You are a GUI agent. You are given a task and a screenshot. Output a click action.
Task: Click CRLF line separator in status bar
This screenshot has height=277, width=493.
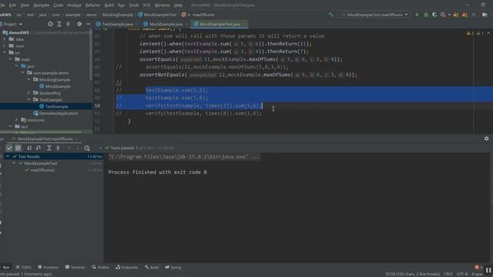448,274
